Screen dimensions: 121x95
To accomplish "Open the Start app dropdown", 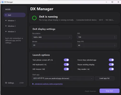I will tap(63, 78).
